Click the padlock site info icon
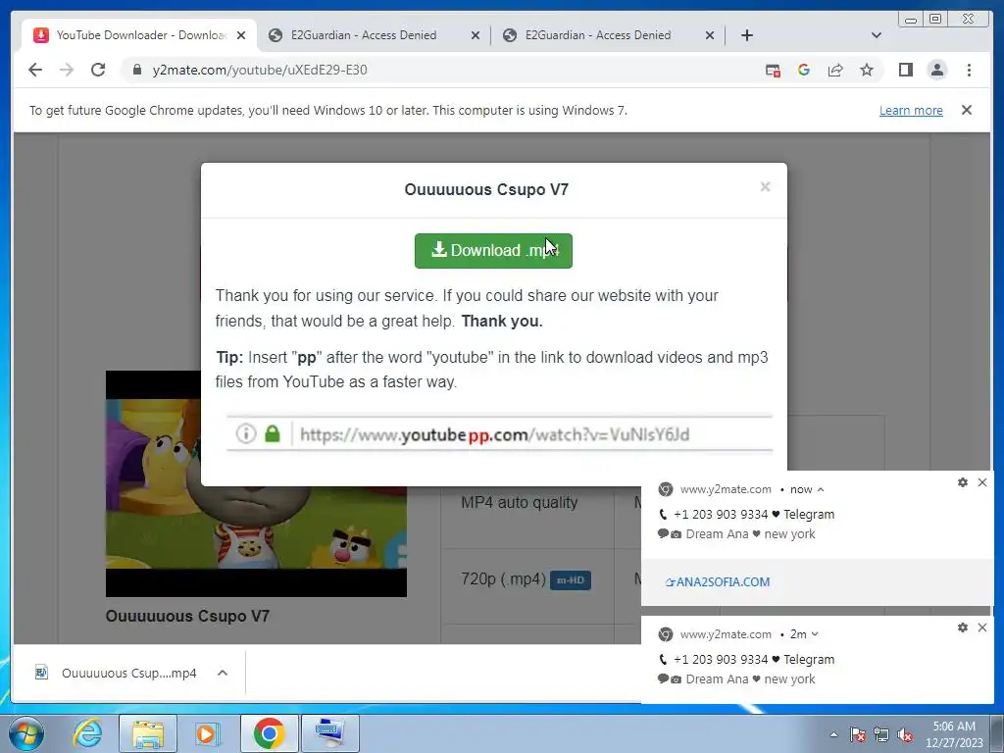The height and width of the screenshot is (753, 1004). tap(137, 70)
